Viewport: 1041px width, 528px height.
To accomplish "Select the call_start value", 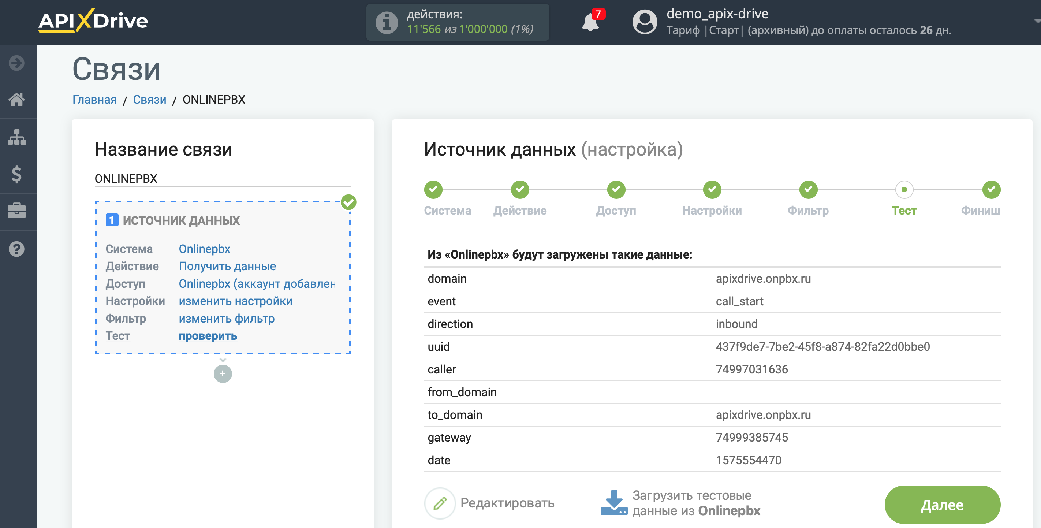I will tap(739, 301).
